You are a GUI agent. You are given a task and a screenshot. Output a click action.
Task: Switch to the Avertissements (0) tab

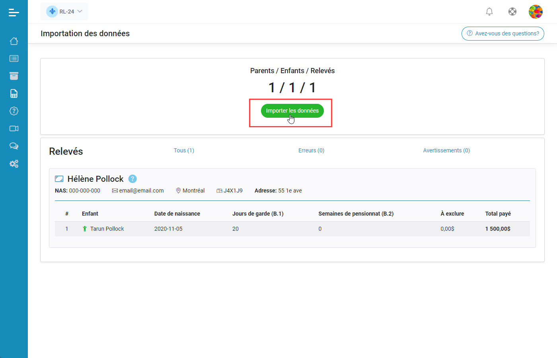click(x=446, y=150)
